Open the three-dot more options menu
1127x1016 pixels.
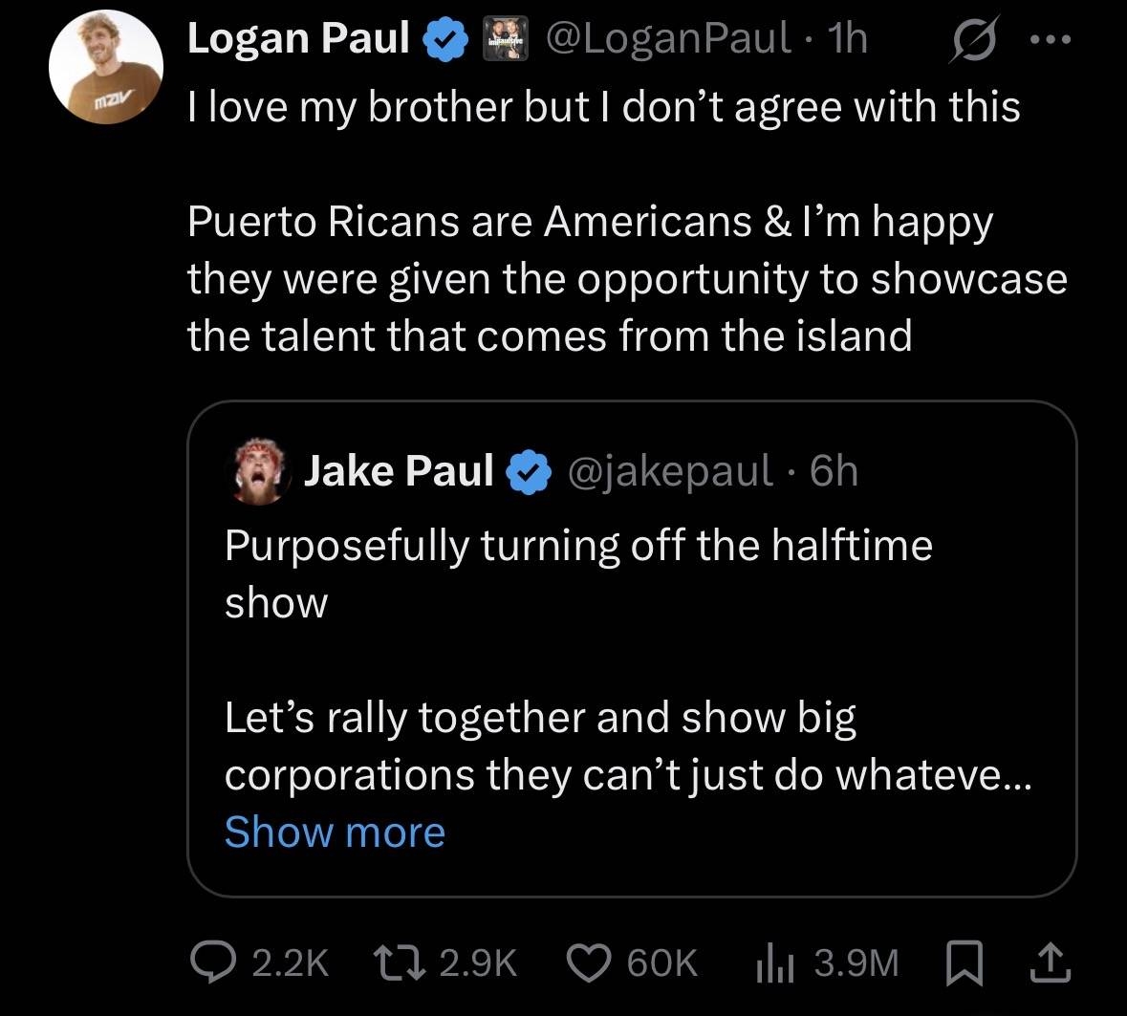[x=1052, y=40]
